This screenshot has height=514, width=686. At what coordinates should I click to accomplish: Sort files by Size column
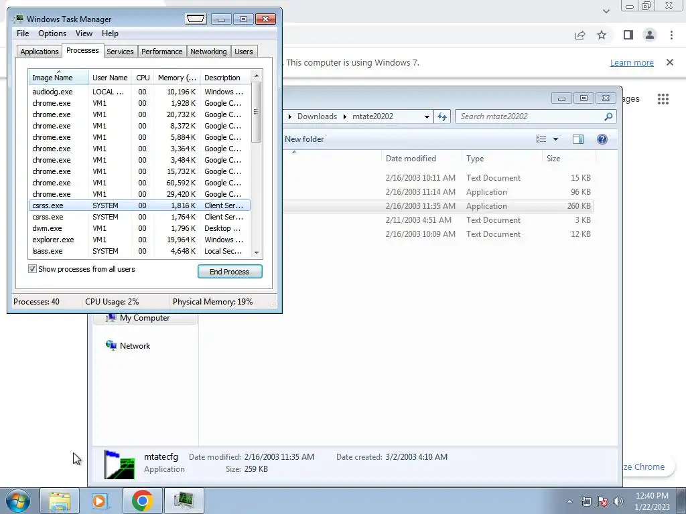point(569,158)
